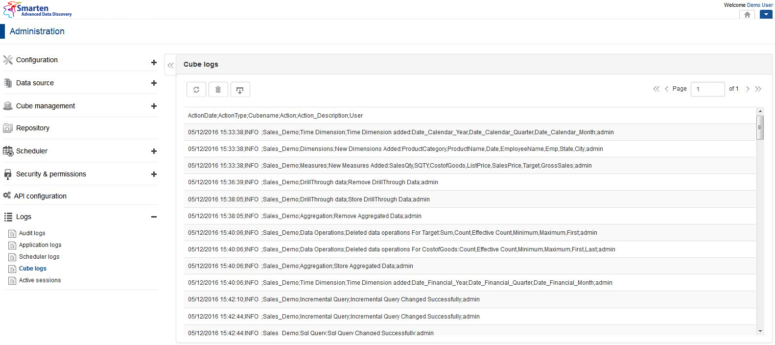Open Audit logs
775x345 pixels.
(32, 233)
